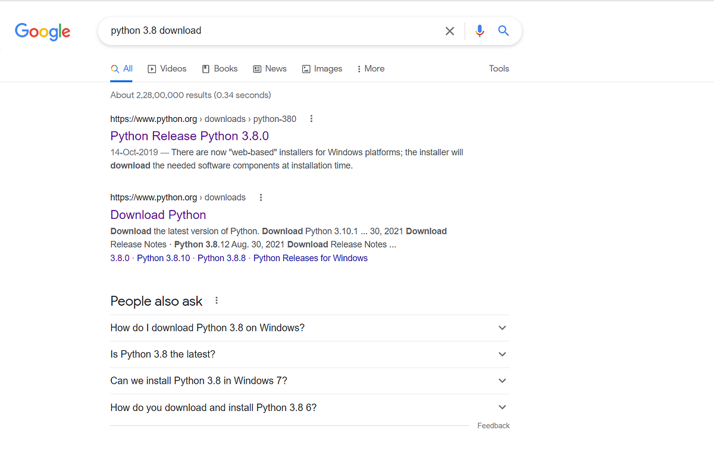Expand How do you download and install Python 3.8 6
Viewport: 714px width, 458px height.
(309, 407)
